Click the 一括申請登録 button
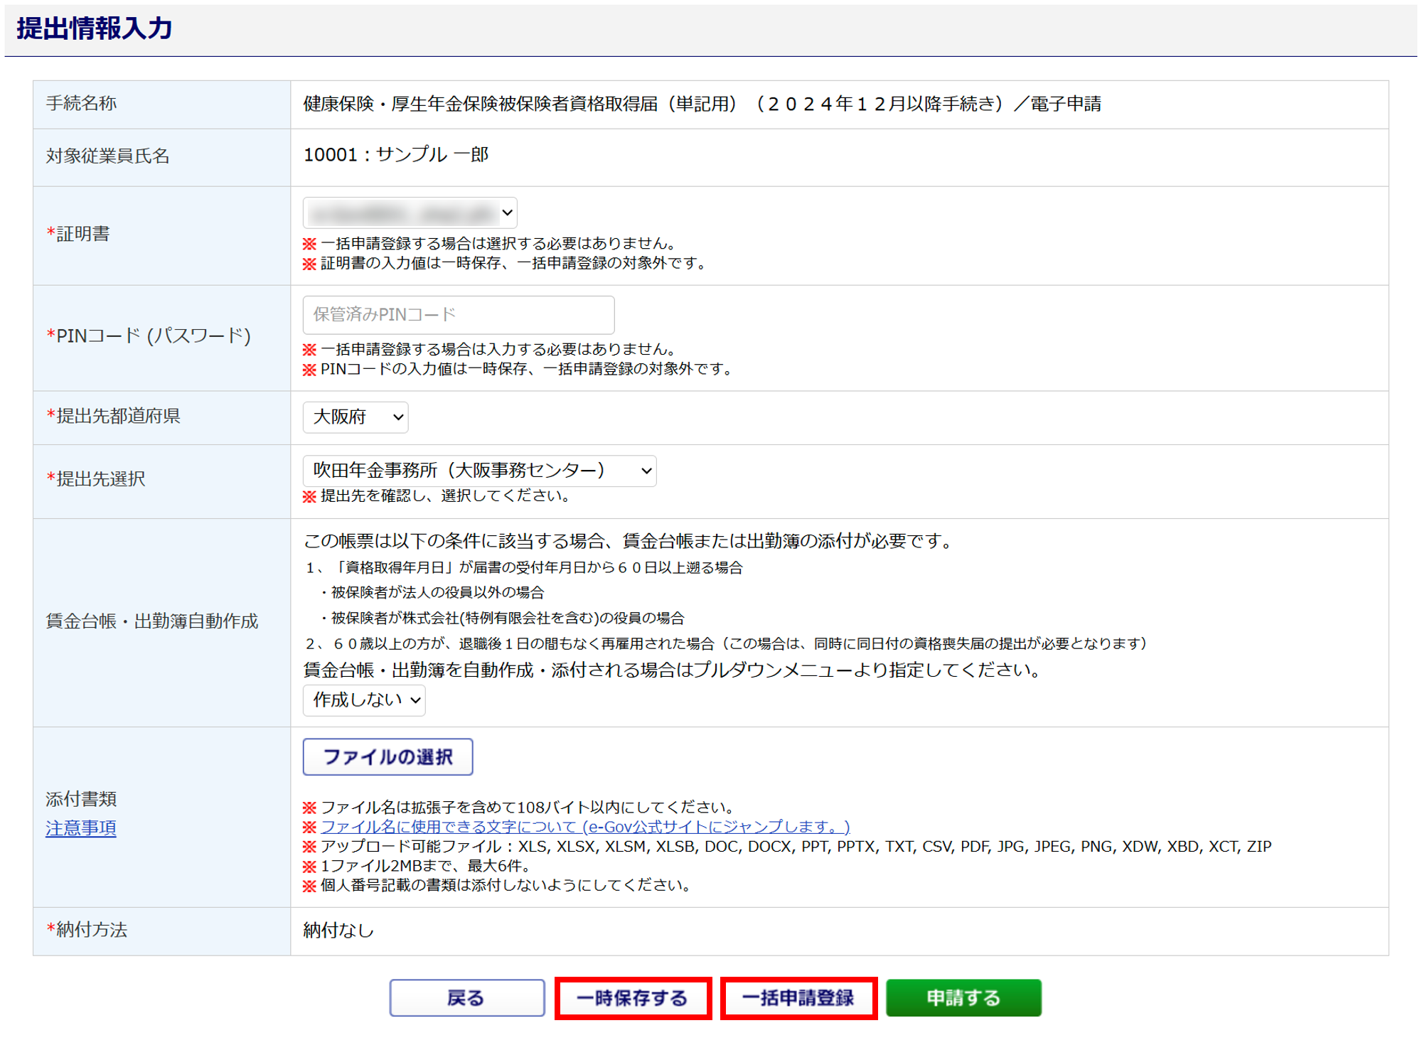 [798, 998]
